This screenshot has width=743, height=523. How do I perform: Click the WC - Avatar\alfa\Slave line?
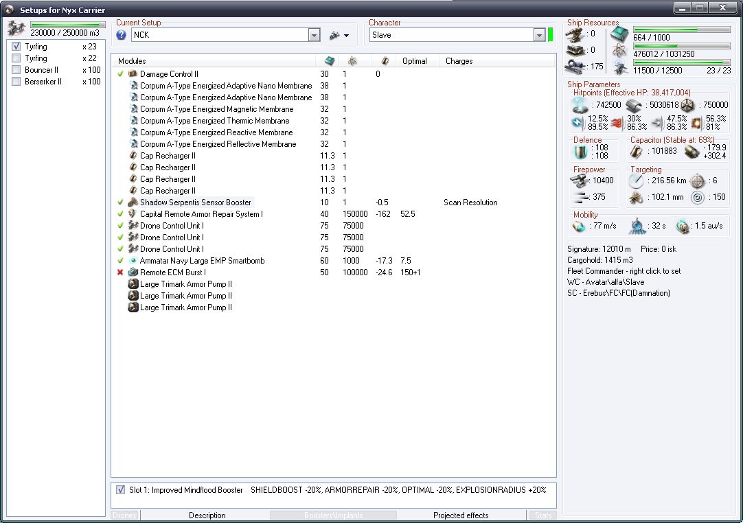[x=606, y=282]
